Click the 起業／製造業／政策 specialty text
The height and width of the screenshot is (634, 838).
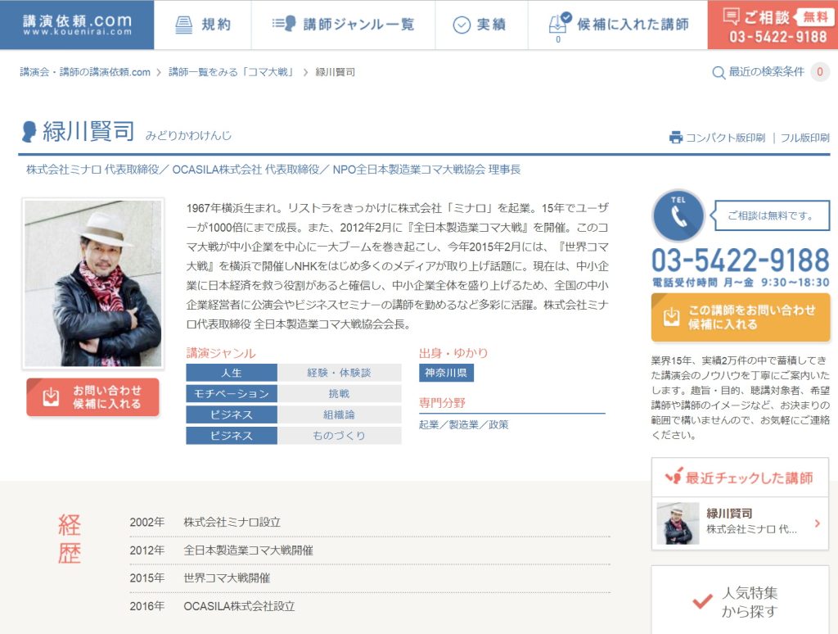point(463,424)
